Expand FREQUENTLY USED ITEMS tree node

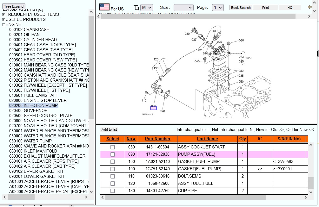click(3, 15)
